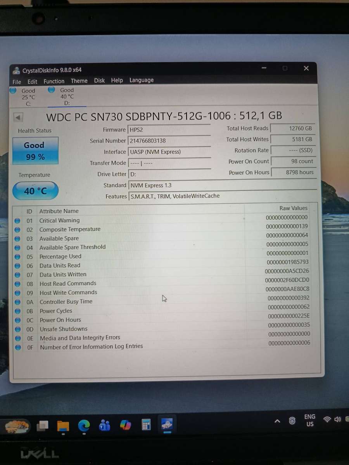Image resolution: width=349 pixels, height=465 pixels.
Task: Click the status icon for Data Units Read
Action: coord(17,266)
